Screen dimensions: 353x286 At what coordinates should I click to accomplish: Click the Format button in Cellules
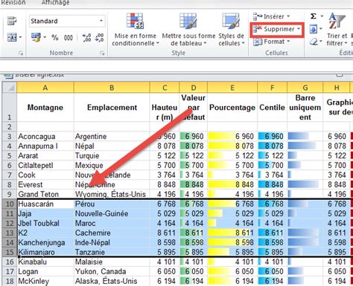[271, 42]
